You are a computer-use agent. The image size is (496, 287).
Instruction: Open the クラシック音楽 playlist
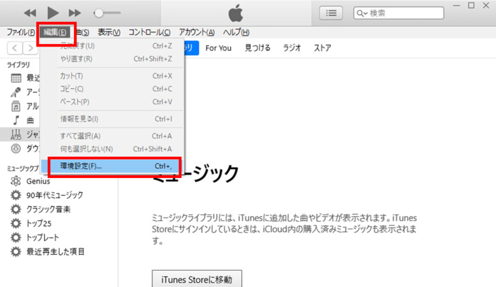pyautogui.click(x=48, y=209)
